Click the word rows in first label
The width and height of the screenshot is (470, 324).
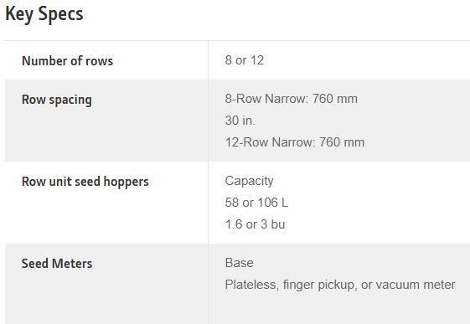(x=100, y=61)
